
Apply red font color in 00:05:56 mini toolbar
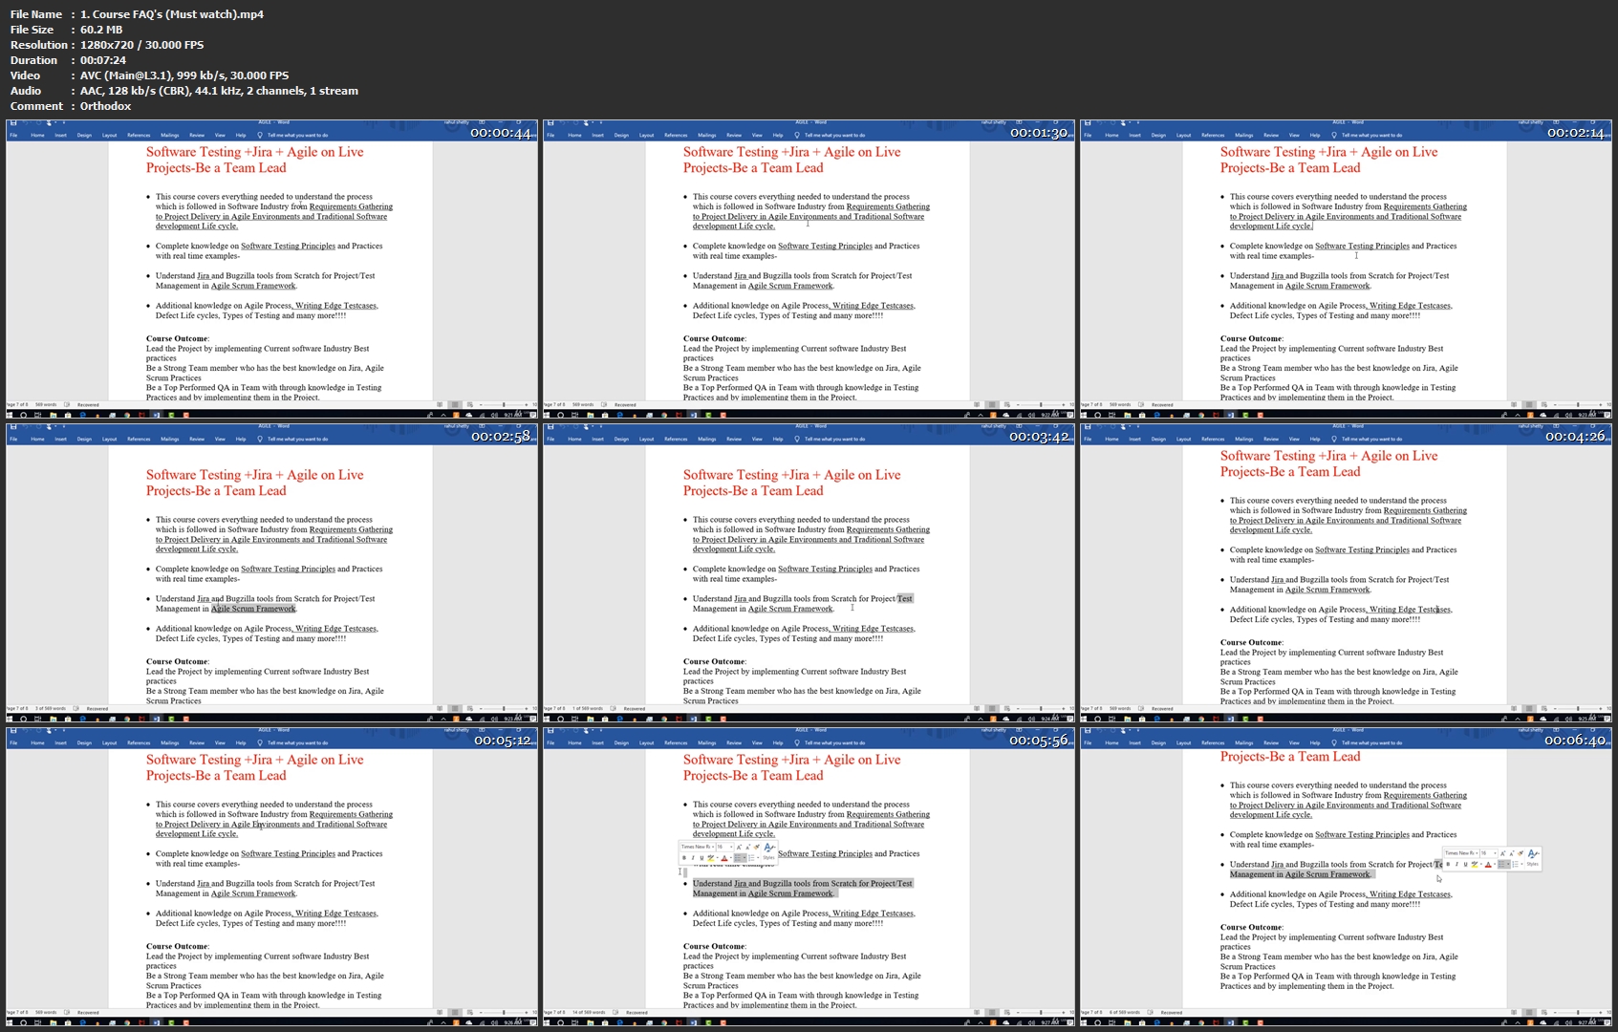pyautogui.click(x=724, y=858)
